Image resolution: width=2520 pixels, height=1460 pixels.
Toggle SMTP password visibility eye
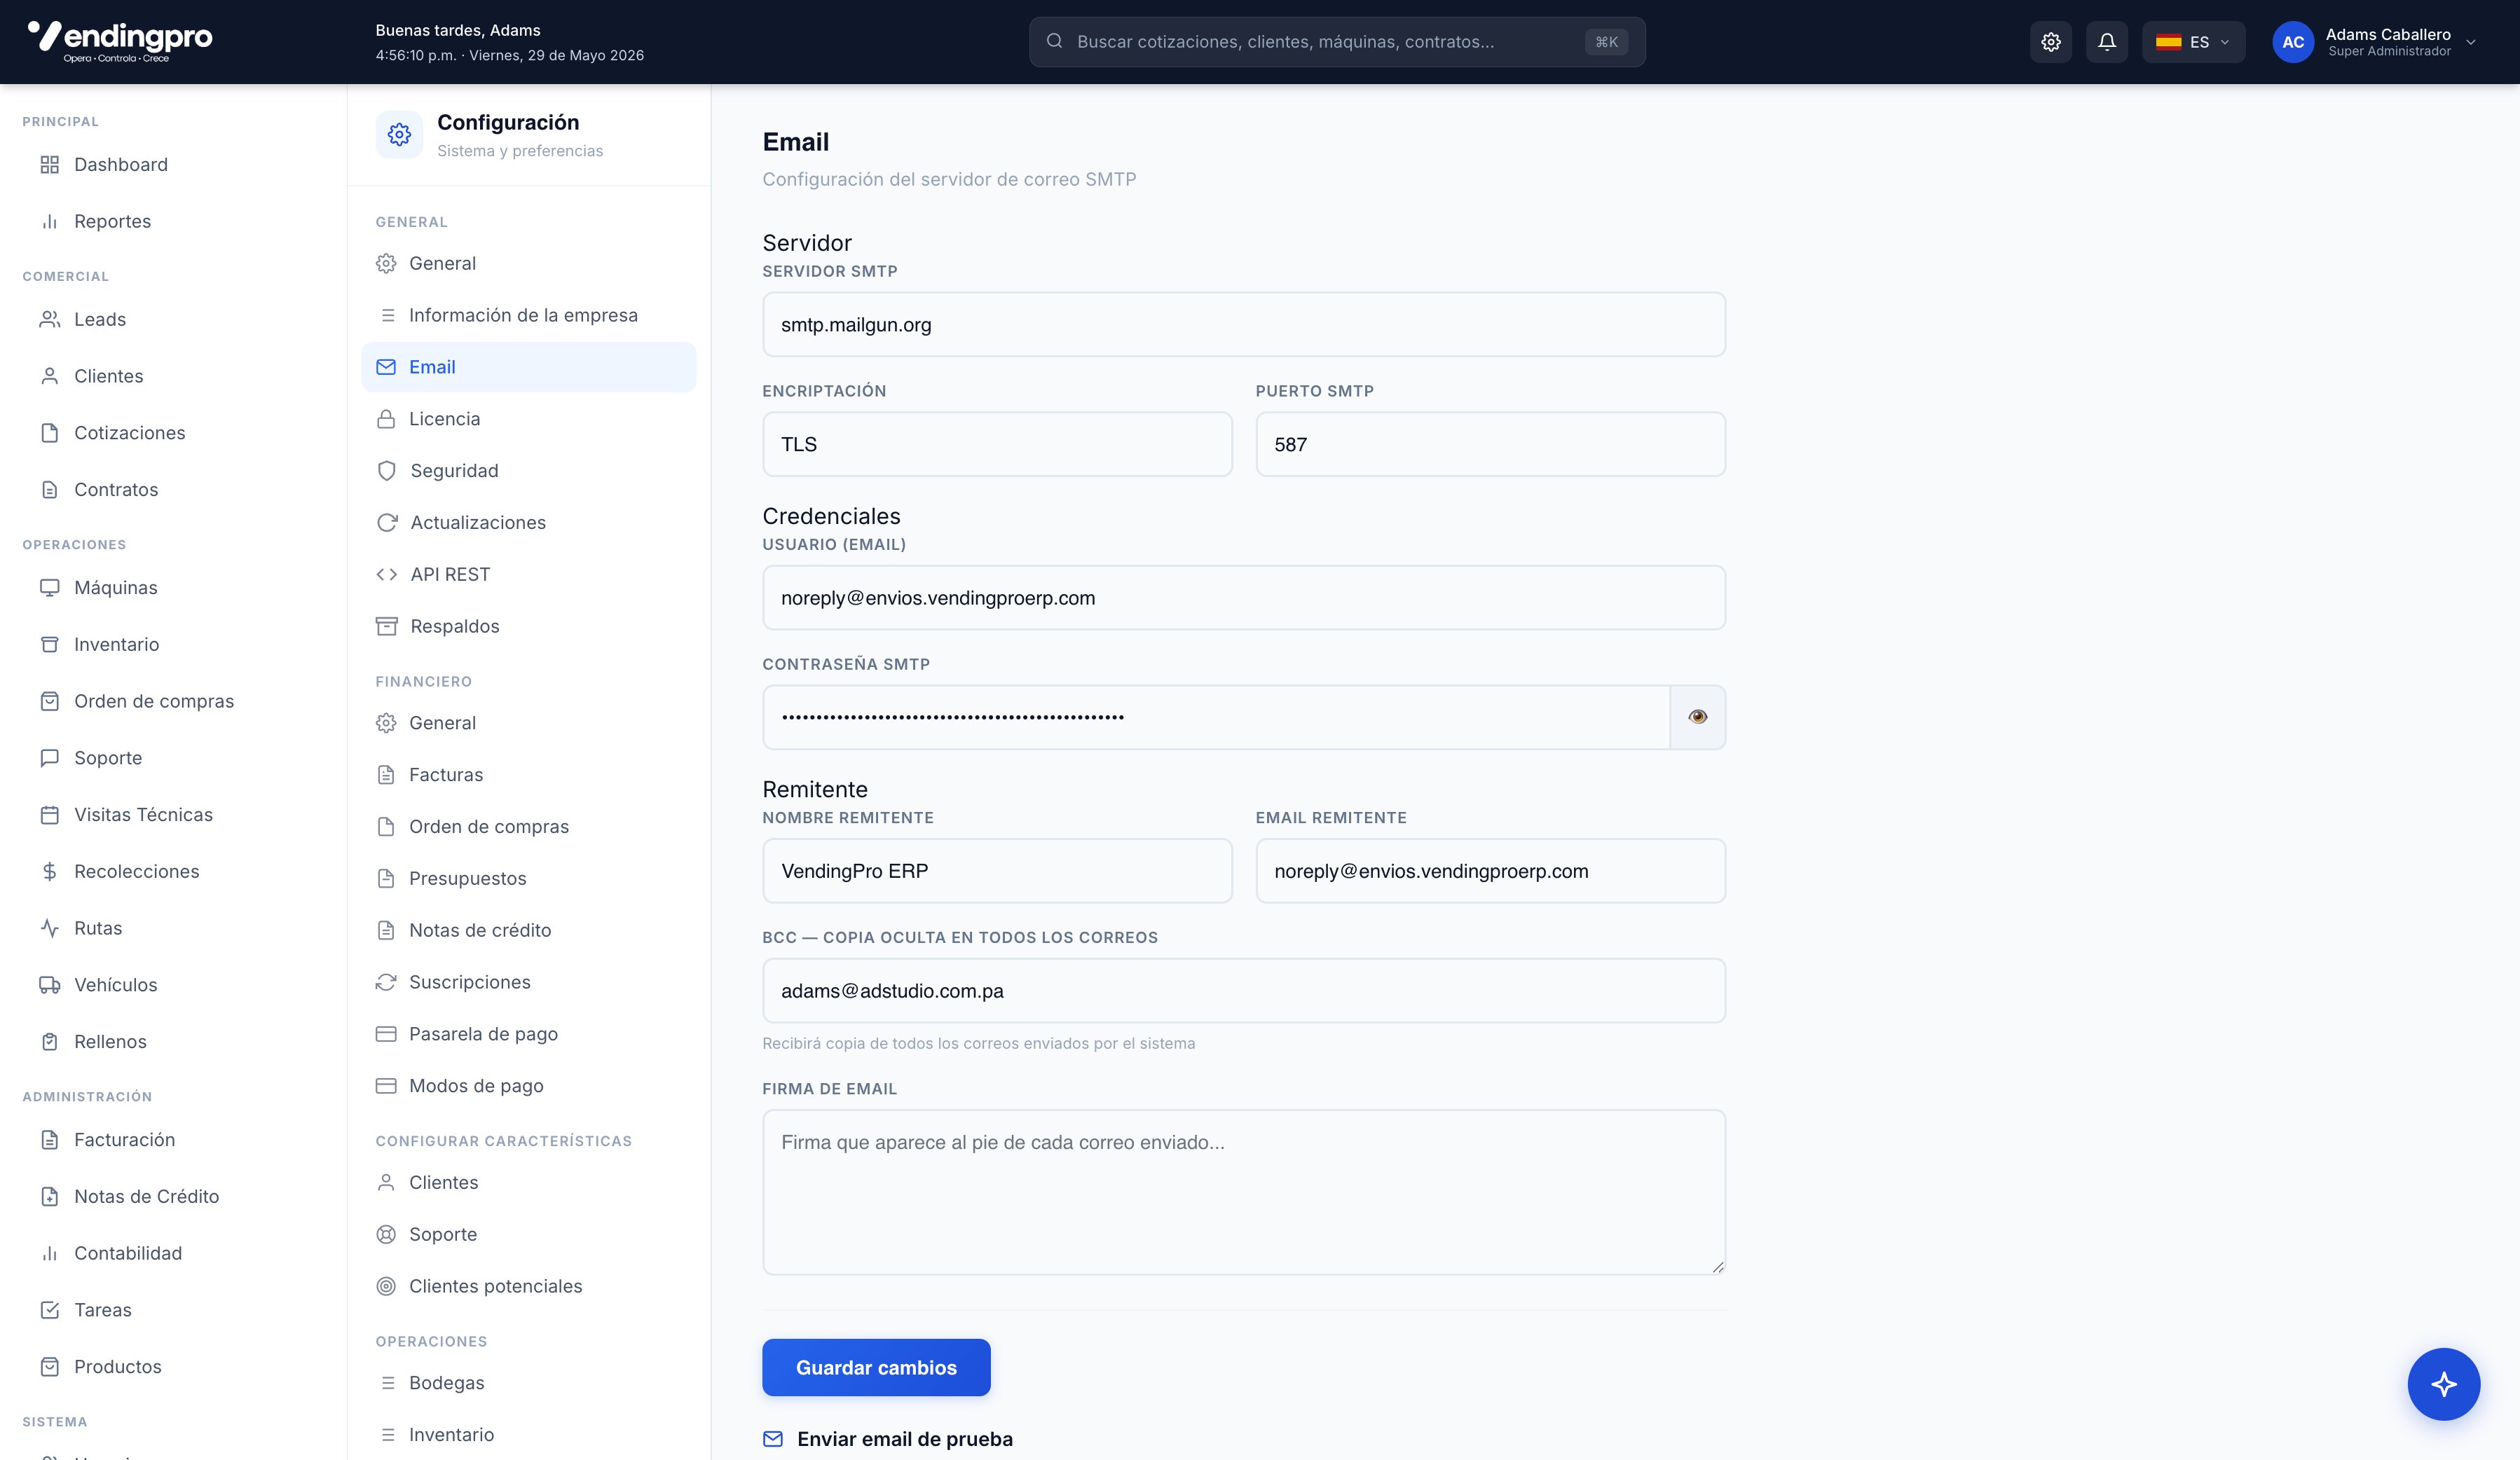tap(1698, 717)
